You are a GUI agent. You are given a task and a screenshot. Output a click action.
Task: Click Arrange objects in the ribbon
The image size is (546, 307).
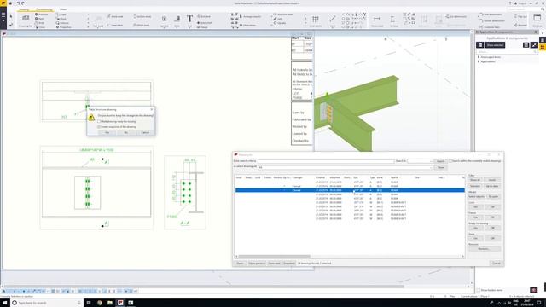tap(249, 16)
